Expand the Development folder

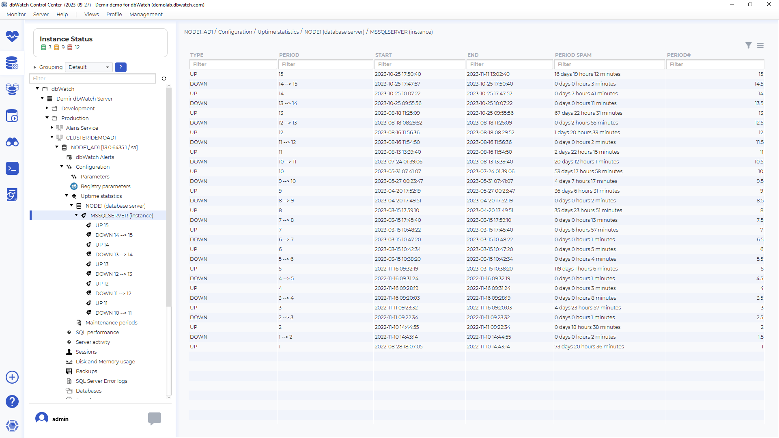pos(47,108)
